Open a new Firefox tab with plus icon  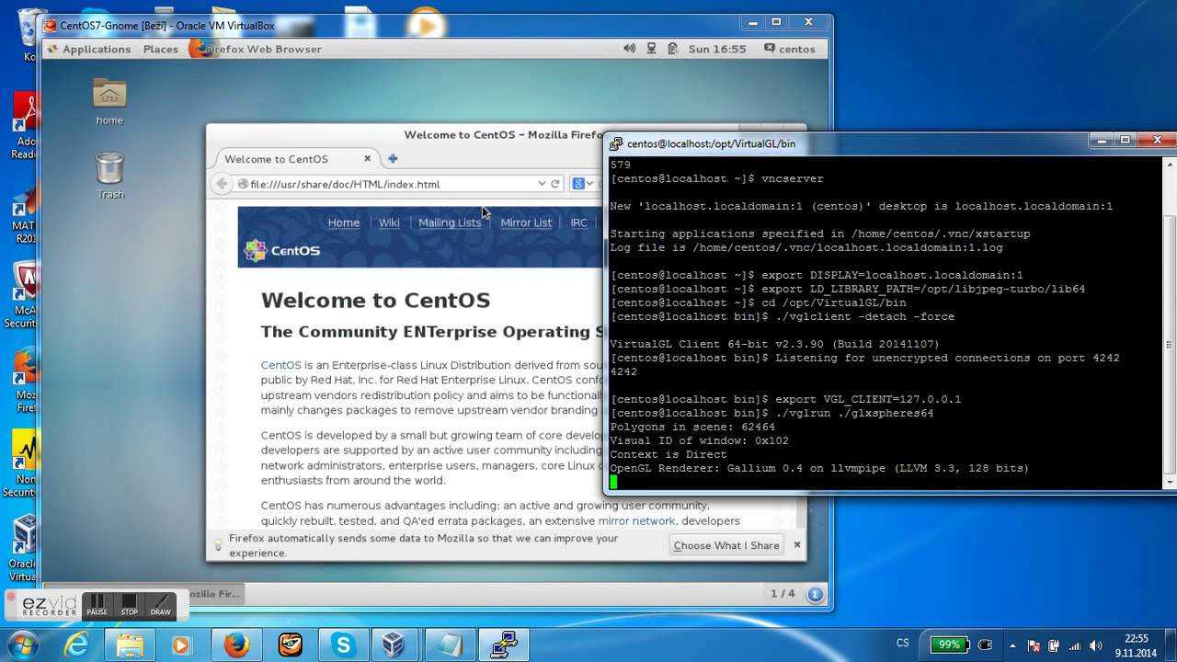(393, 159)
